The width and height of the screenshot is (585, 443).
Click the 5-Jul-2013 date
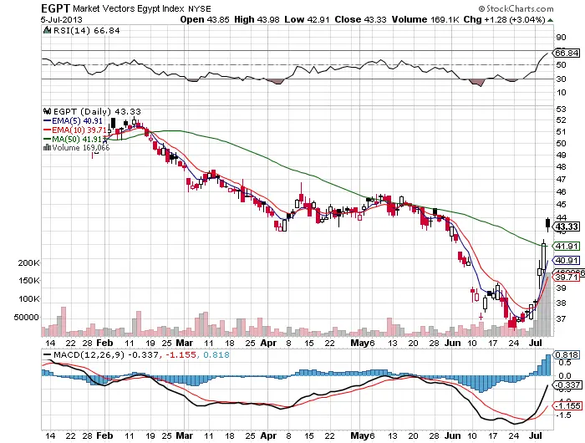62,20
